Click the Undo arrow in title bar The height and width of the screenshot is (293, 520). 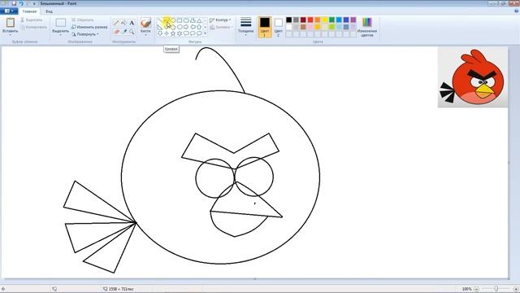point(21,3)
